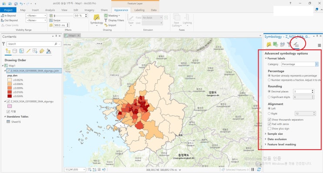Switch to the Insert ribbon tab
Screen dimensions: 323x173
pos(35,10)
